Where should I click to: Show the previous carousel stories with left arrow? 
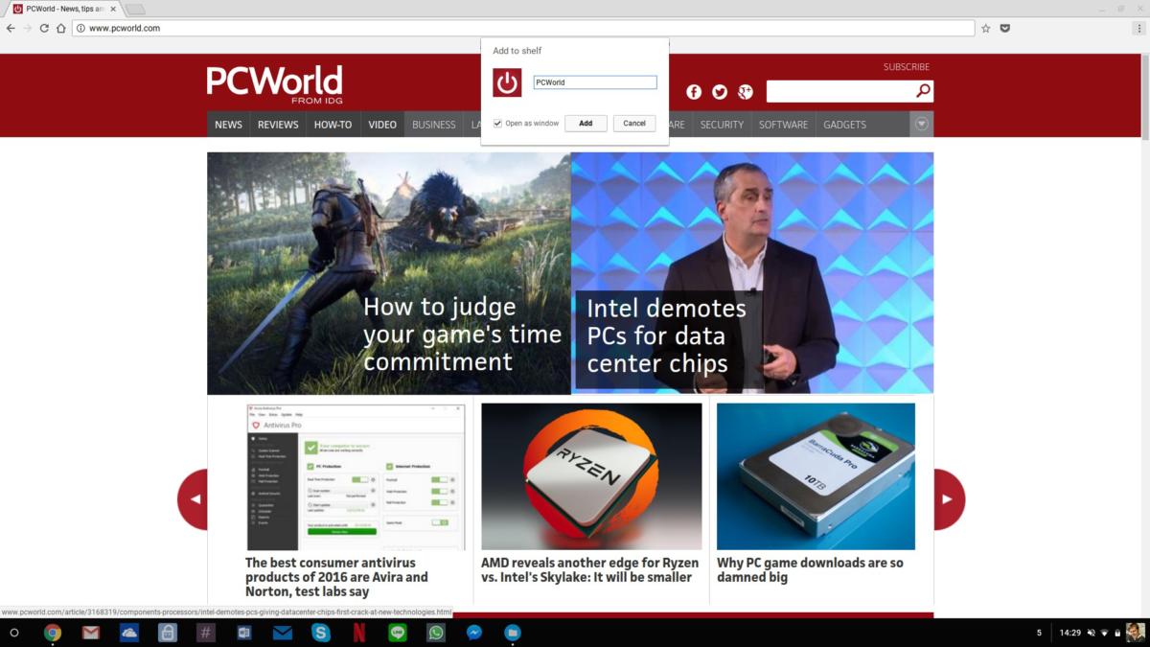tap(193, 499)
